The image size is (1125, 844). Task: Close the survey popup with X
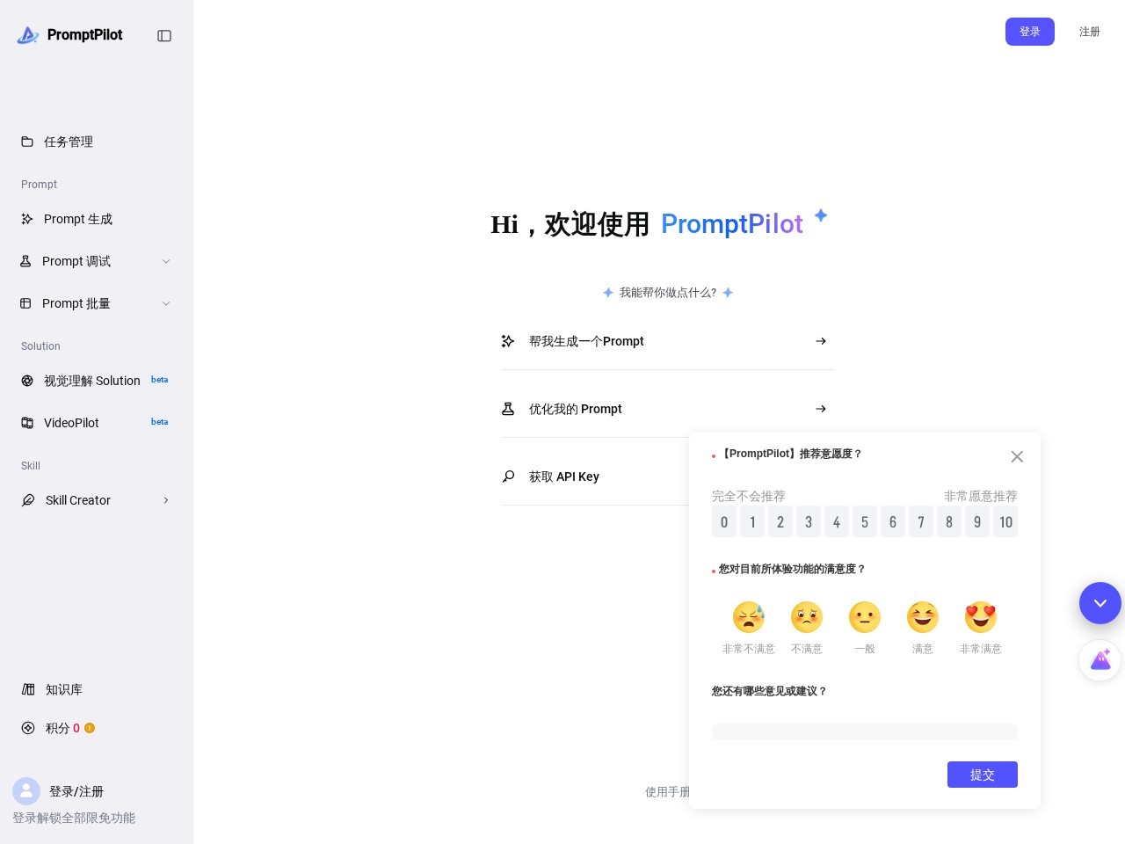pyautogui.click(x=1017, y=456)
